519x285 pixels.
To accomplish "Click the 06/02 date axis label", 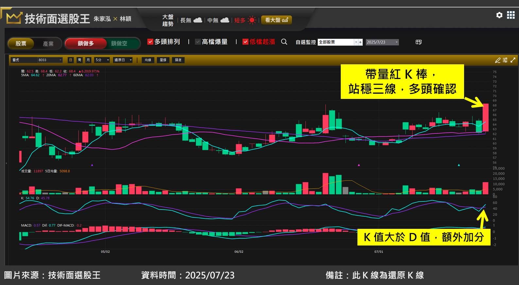I will tap(239, 252).
